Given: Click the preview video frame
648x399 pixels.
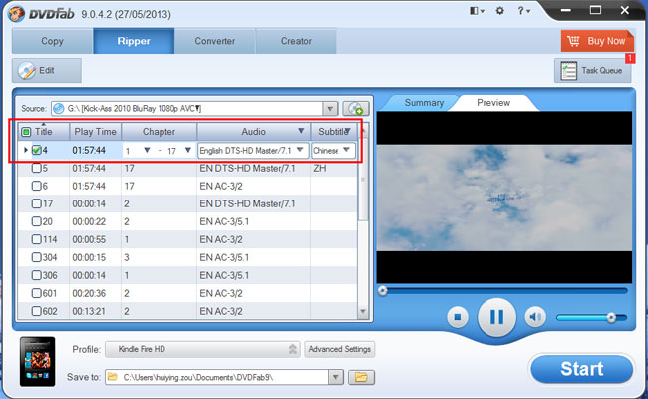Looking at the screenshot, I should pos(504,198).
